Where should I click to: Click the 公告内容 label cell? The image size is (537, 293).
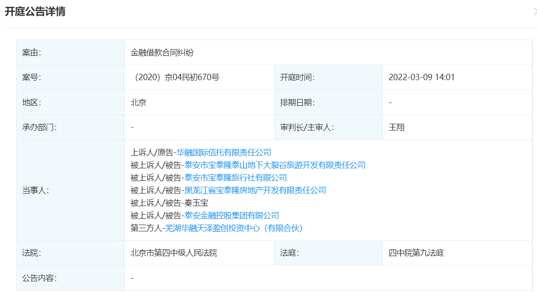click(x=71, y=278)
